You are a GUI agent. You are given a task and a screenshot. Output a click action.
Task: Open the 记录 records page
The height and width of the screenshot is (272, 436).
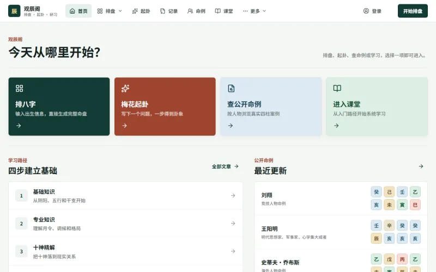pyautogui.click(x=169, y=11)
